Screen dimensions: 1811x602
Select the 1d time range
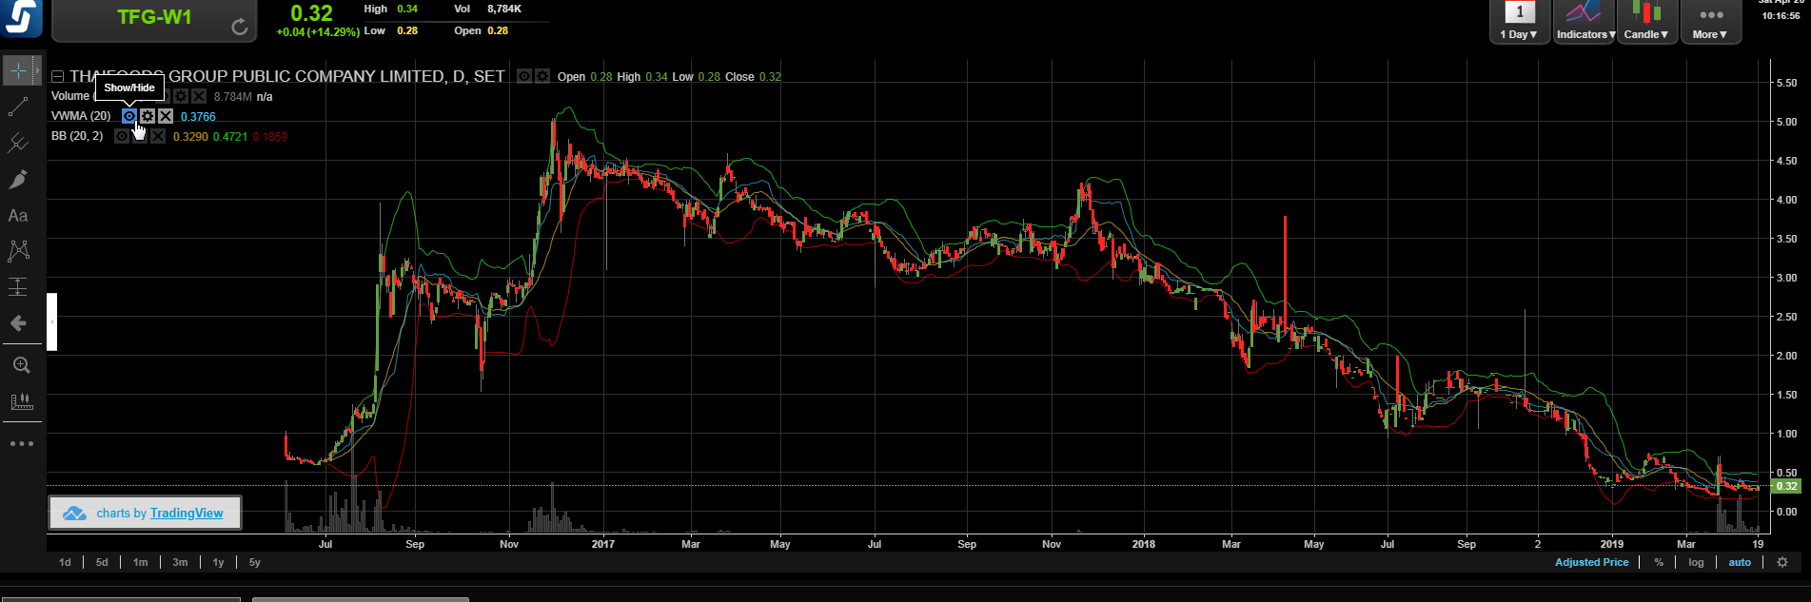click(65, 562)
